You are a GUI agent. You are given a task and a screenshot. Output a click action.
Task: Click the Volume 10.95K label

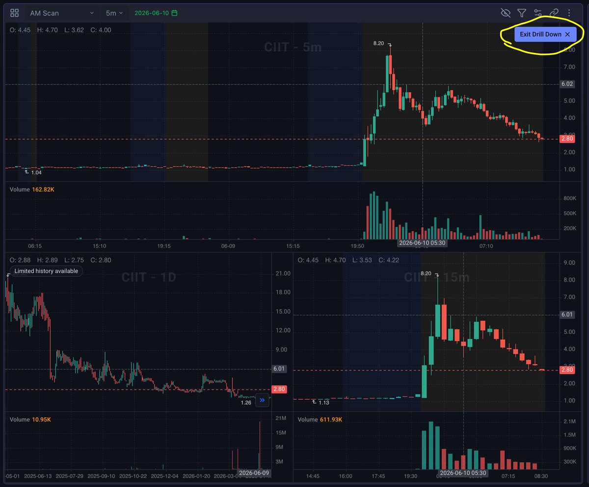pyautogui.click(x=30, y=419)
